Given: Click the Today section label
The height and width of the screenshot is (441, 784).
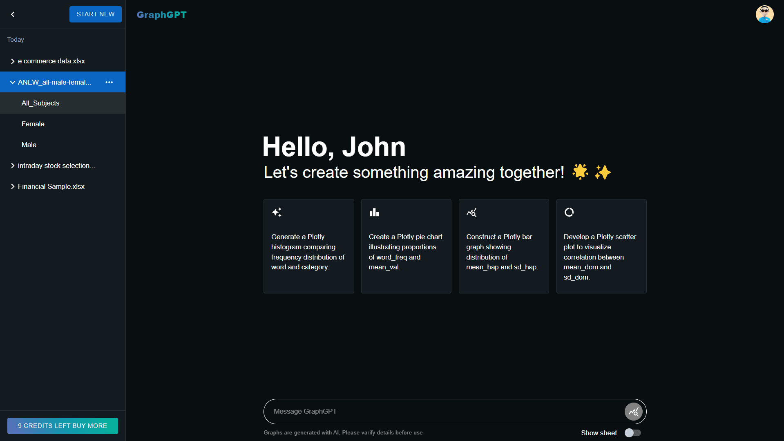Looking at the screenshot, I should (x=16, y=40).
